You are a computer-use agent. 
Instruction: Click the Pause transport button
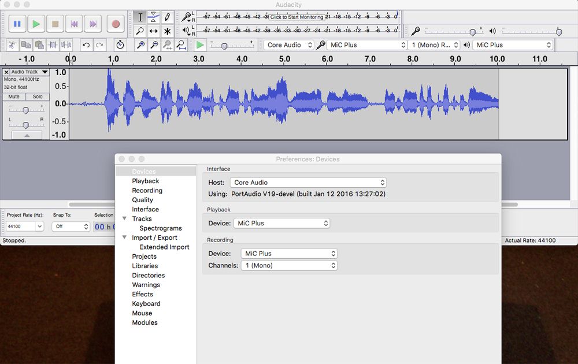click(x=17, y=24)
